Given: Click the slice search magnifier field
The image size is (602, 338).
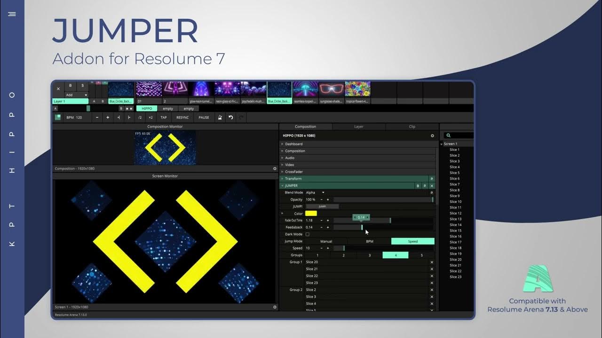Looking at the screenshot, I should click(459, 136).
